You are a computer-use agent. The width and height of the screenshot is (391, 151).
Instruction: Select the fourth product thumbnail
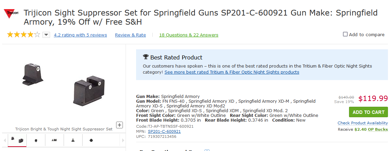[x=73, y=140]
